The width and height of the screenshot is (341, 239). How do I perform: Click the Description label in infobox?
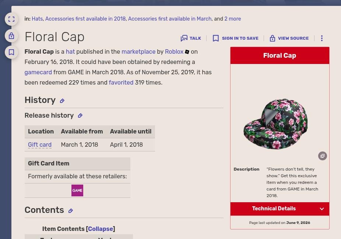tap(246, 169)
